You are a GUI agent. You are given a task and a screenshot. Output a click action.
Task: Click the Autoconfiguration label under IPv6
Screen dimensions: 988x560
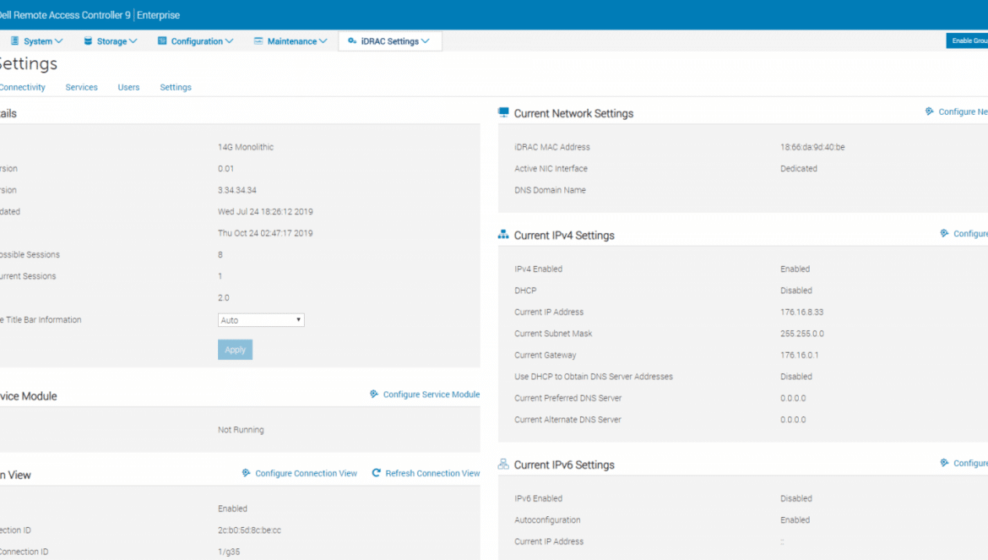[547, 519]
